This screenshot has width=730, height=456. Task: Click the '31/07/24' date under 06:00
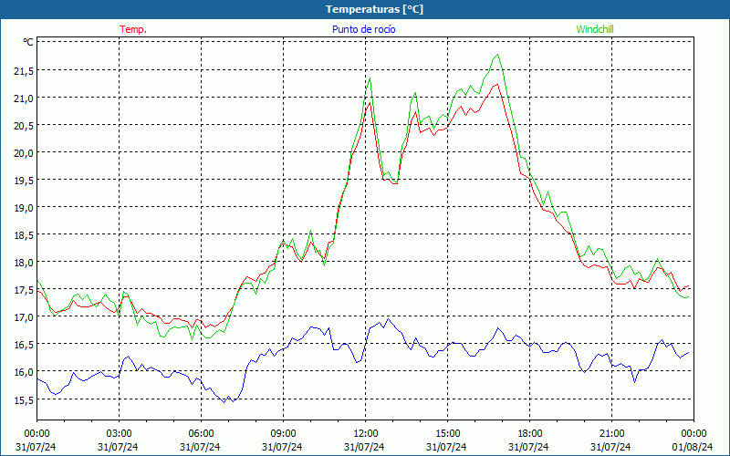pos(200,447)
